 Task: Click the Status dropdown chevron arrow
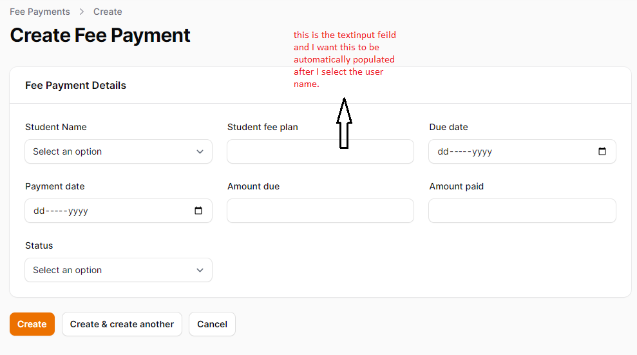[200, 270]
